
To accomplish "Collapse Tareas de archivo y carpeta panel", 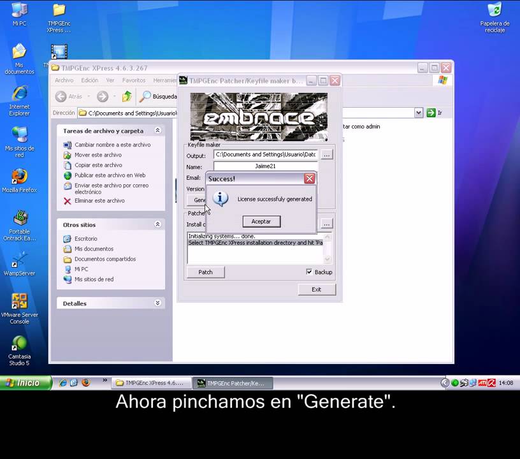I will 158,130.
